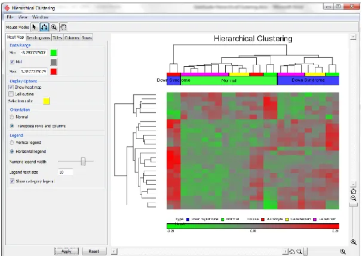Open the Columns tab
Viewport: 362px width, 256px height.
[x=72, y=38]
